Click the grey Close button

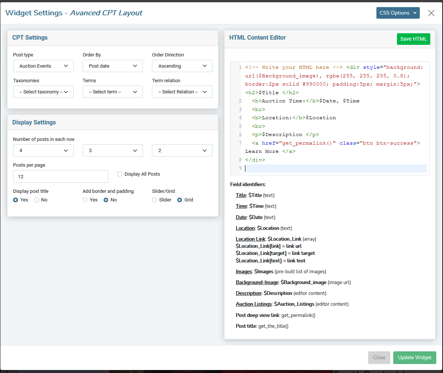[x=379, y=357]
